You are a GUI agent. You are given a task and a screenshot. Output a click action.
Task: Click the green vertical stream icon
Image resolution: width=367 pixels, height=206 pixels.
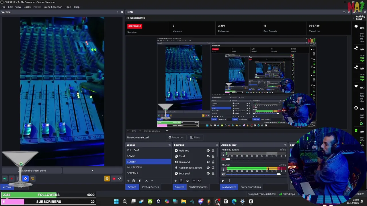[x=5, y=179]
